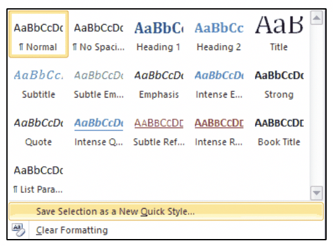Choose the List Paragraph style
333x246 pixels.
(x=39, y=177)
